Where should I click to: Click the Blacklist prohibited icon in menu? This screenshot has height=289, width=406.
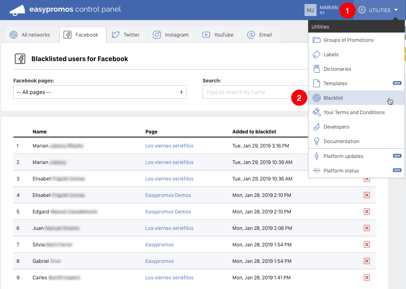tap(317, 98)
